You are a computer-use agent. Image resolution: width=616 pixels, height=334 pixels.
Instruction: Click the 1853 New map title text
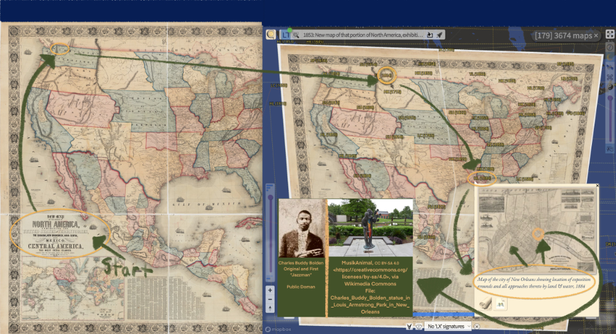[x=363, y=35]
